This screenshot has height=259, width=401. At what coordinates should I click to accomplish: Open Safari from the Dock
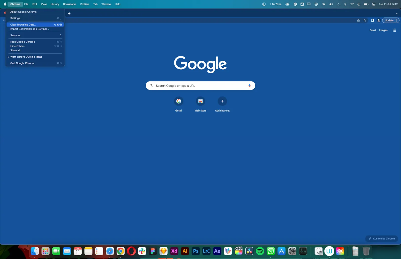pyautogui.click(x=110, y=251)
